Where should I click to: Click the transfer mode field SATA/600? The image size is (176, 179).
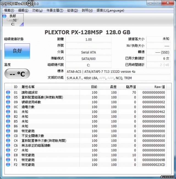pyautogui.click(x=89, y=59)
